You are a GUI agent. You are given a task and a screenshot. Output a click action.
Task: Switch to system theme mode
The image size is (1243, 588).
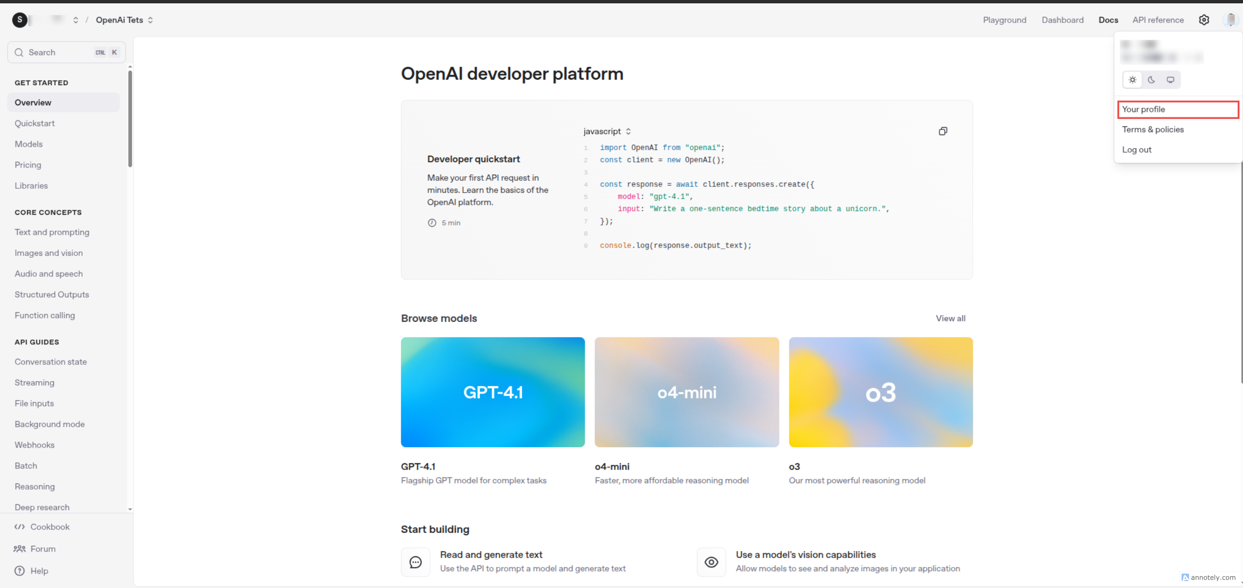(1170, 80)
